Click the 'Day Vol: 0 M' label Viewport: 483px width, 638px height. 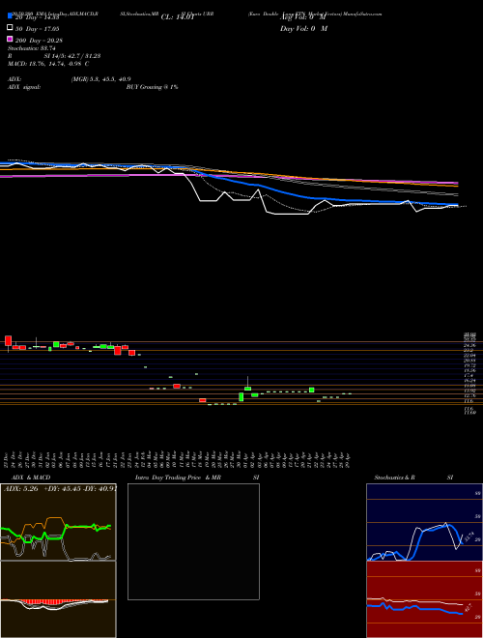pos(303,29)
